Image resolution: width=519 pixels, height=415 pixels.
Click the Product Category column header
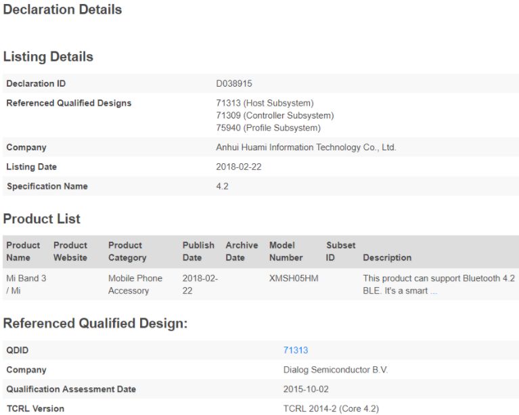(x=127, y=251)
